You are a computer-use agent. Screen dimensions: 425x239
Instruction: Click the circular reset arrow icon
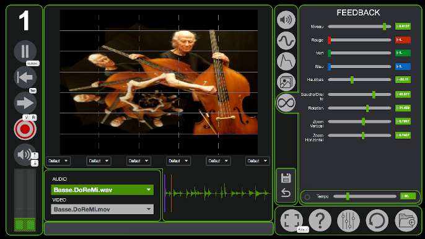[x=377, y=220]
